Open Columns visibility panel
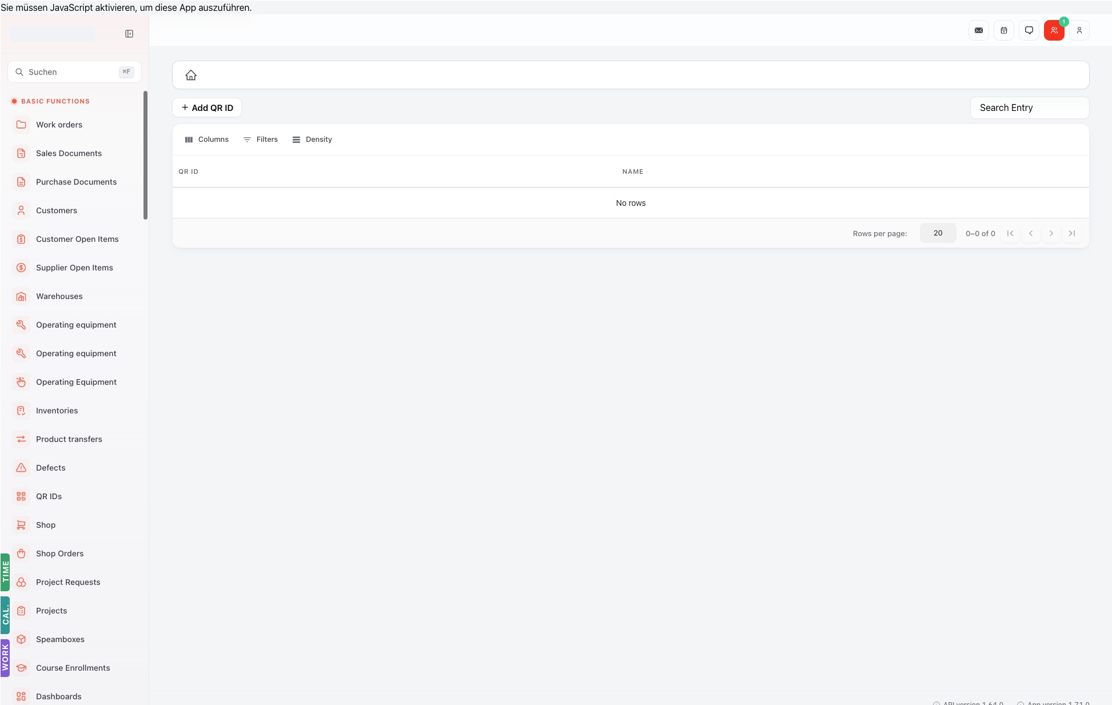The image size is (1112, 705). (206, 140)
